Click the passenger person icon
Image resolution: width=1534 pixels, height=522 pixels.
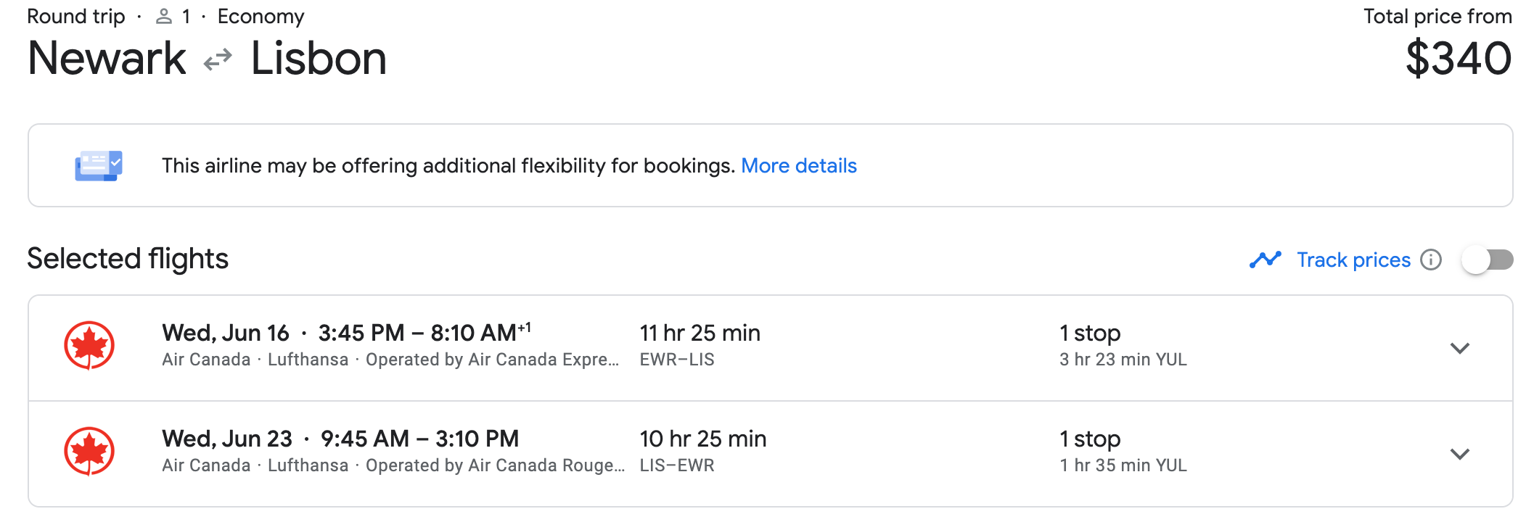pyautogui.click(x=164, y=17)
